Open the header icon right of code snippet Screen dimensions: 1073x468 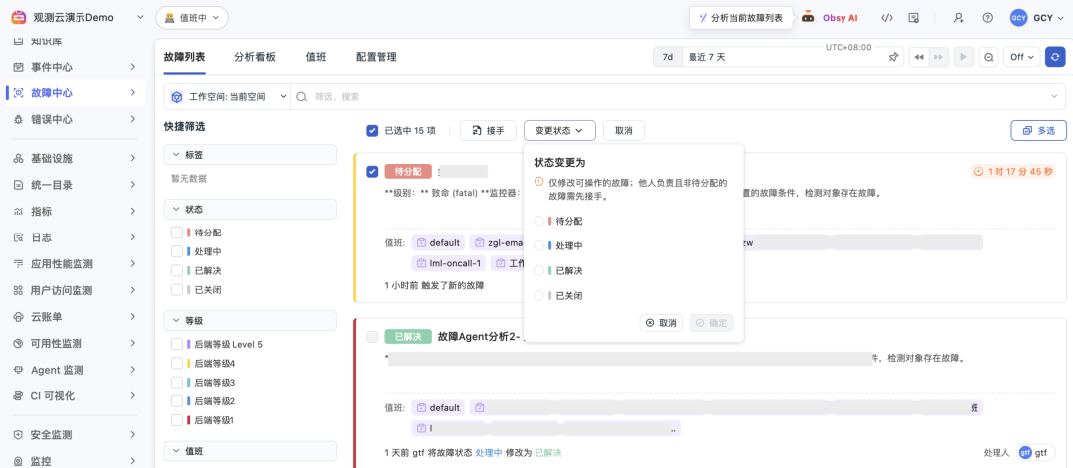click(913, 18)
